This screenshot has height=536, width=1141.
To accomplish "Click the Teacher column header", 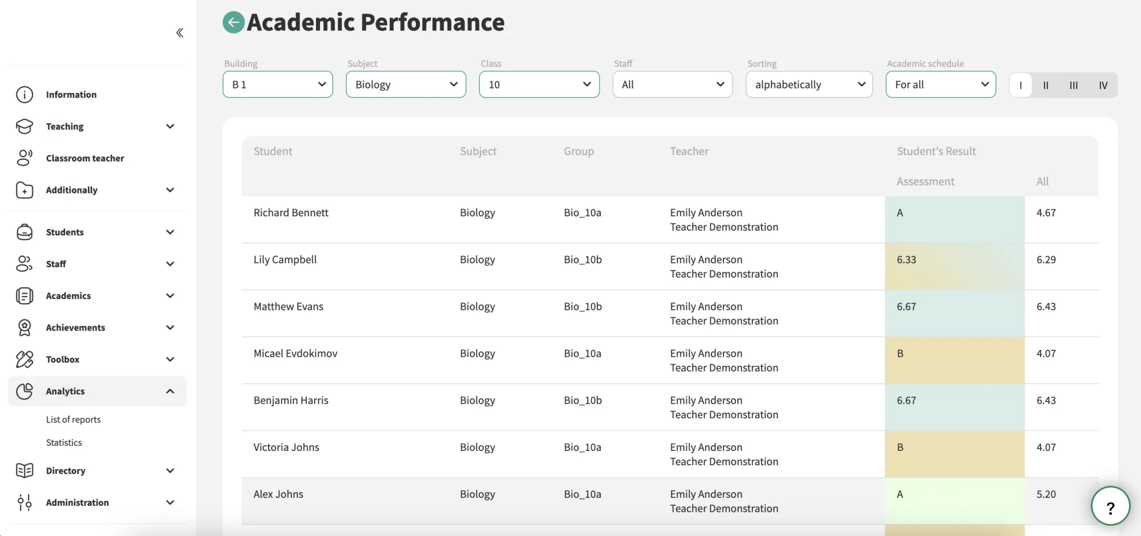I will click(689, 151).
